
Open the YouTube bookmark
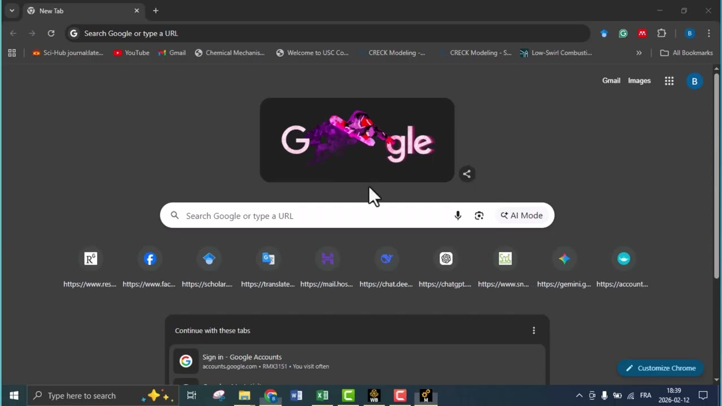[x=131, y=52]
